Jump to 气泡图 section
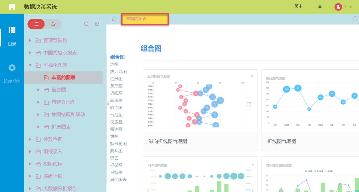The height and width of the screenshot is (192, 359). point(116,115)
